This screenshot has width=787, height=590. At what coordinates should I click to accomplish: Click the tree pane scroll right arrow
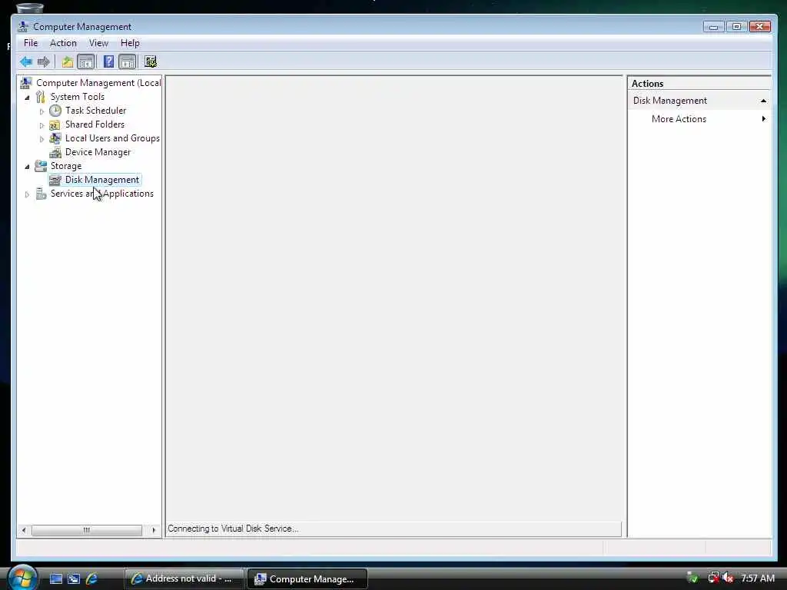154,530
